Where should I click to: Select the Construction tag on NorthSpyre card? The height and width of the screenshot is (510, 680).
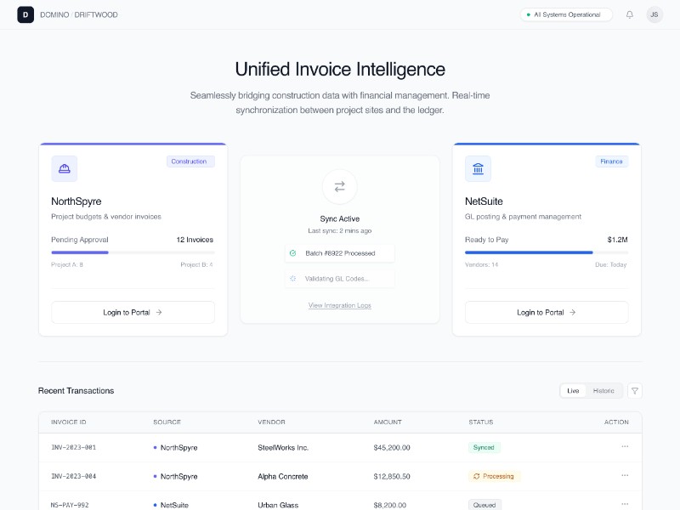pyautogui.click(x=189, y=161)
